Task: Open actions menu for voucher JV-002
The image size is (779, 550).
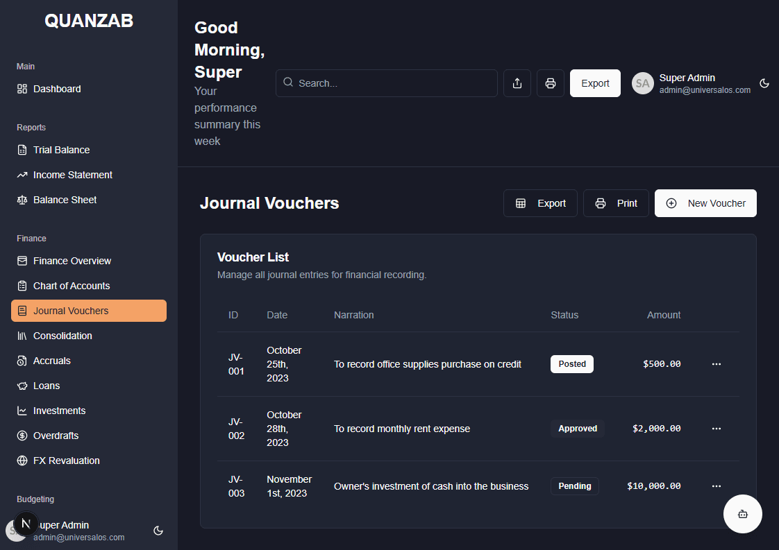Action: 717,429
